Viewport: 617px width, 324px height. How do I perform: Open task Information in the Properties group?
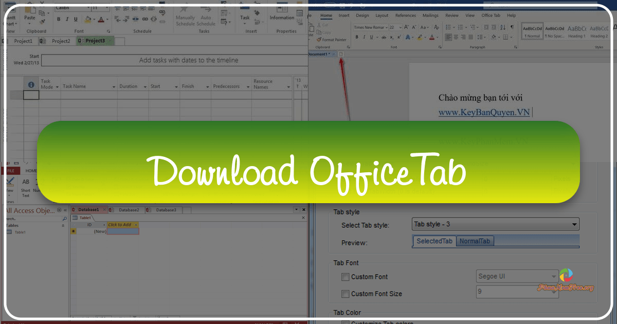pyautogui.click(x=281, y=15)
